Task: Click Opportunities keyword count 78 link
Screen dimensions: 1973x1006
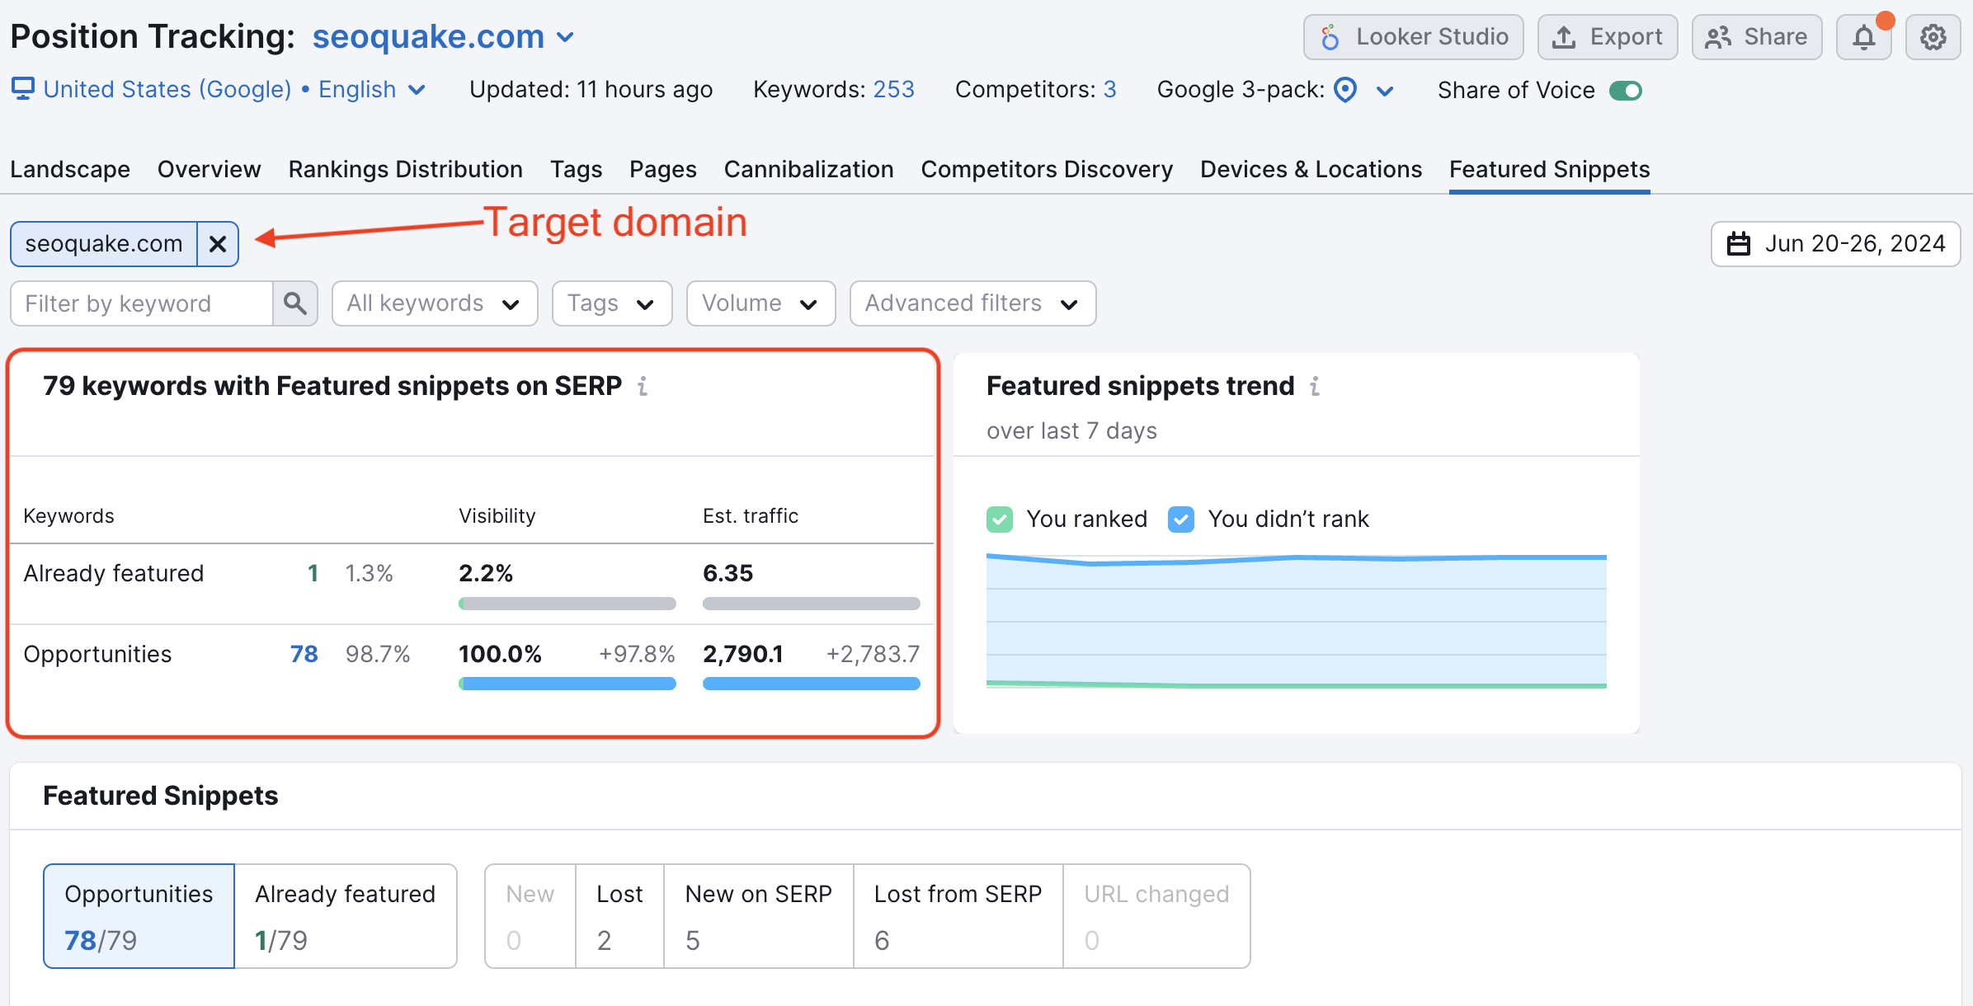Action: [304, 654]
